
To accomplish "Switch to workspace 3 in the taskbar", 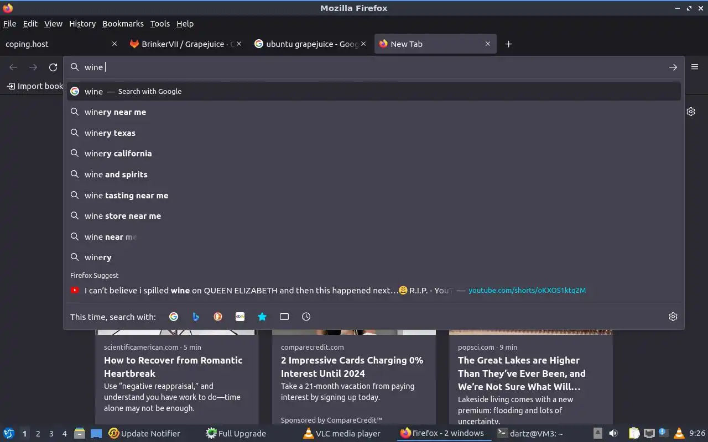I will pyautogui.click(x=51, y=434).
